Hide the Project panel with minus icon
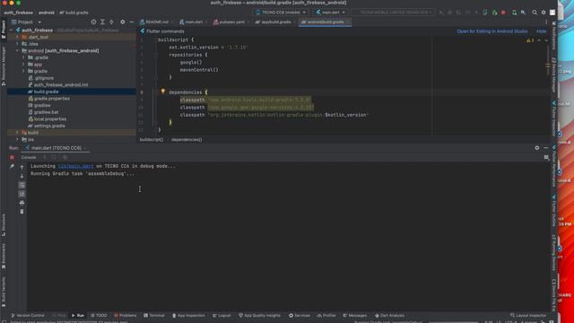Image resolution: width=574 pixels, height=323 pixels. (132, 22)
